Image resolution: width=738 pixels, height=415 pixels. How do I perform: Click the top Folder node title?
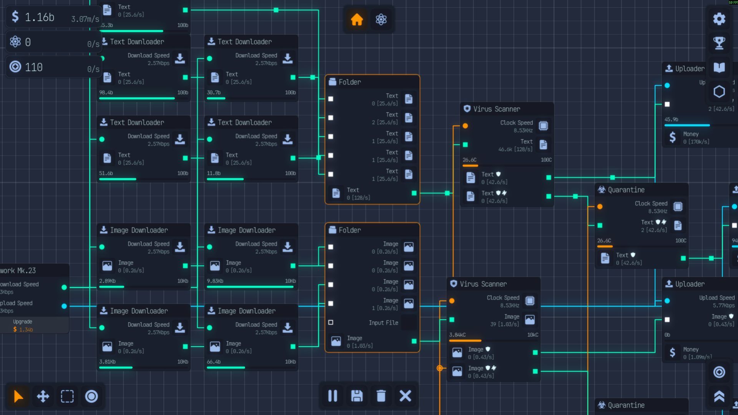pos(349,82)
